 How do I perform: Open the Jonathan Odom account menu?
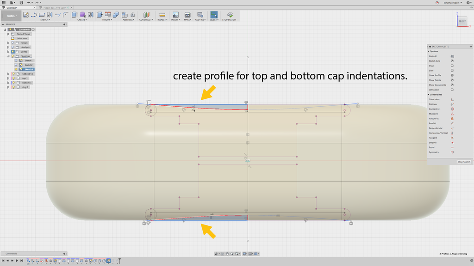(453, 3)
